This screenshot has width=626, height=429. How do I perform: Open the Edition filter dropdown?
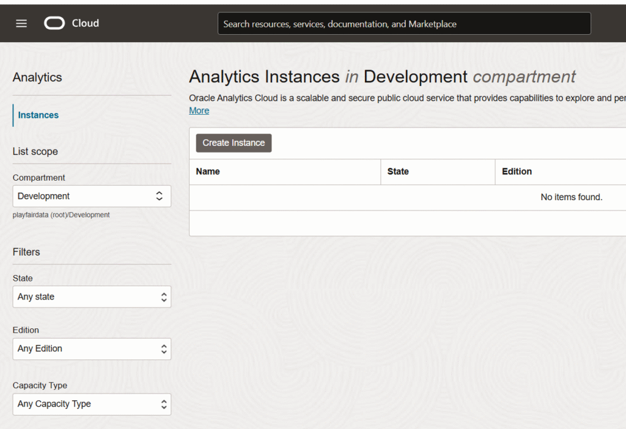(92, 349)
